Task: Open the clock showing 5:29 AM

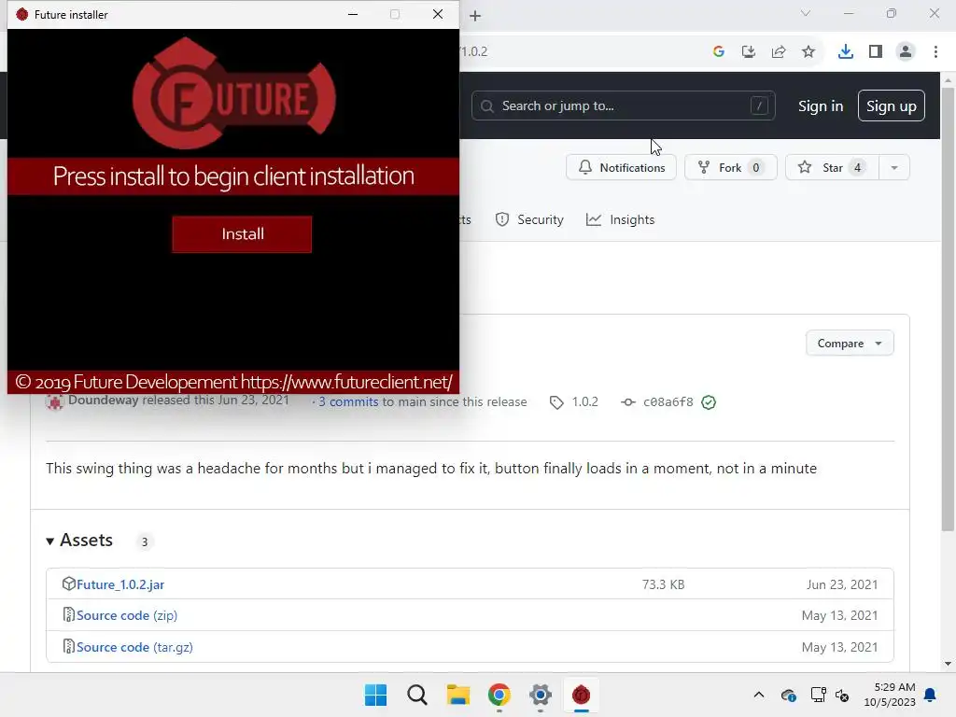Action: click(x=890, y=695)
